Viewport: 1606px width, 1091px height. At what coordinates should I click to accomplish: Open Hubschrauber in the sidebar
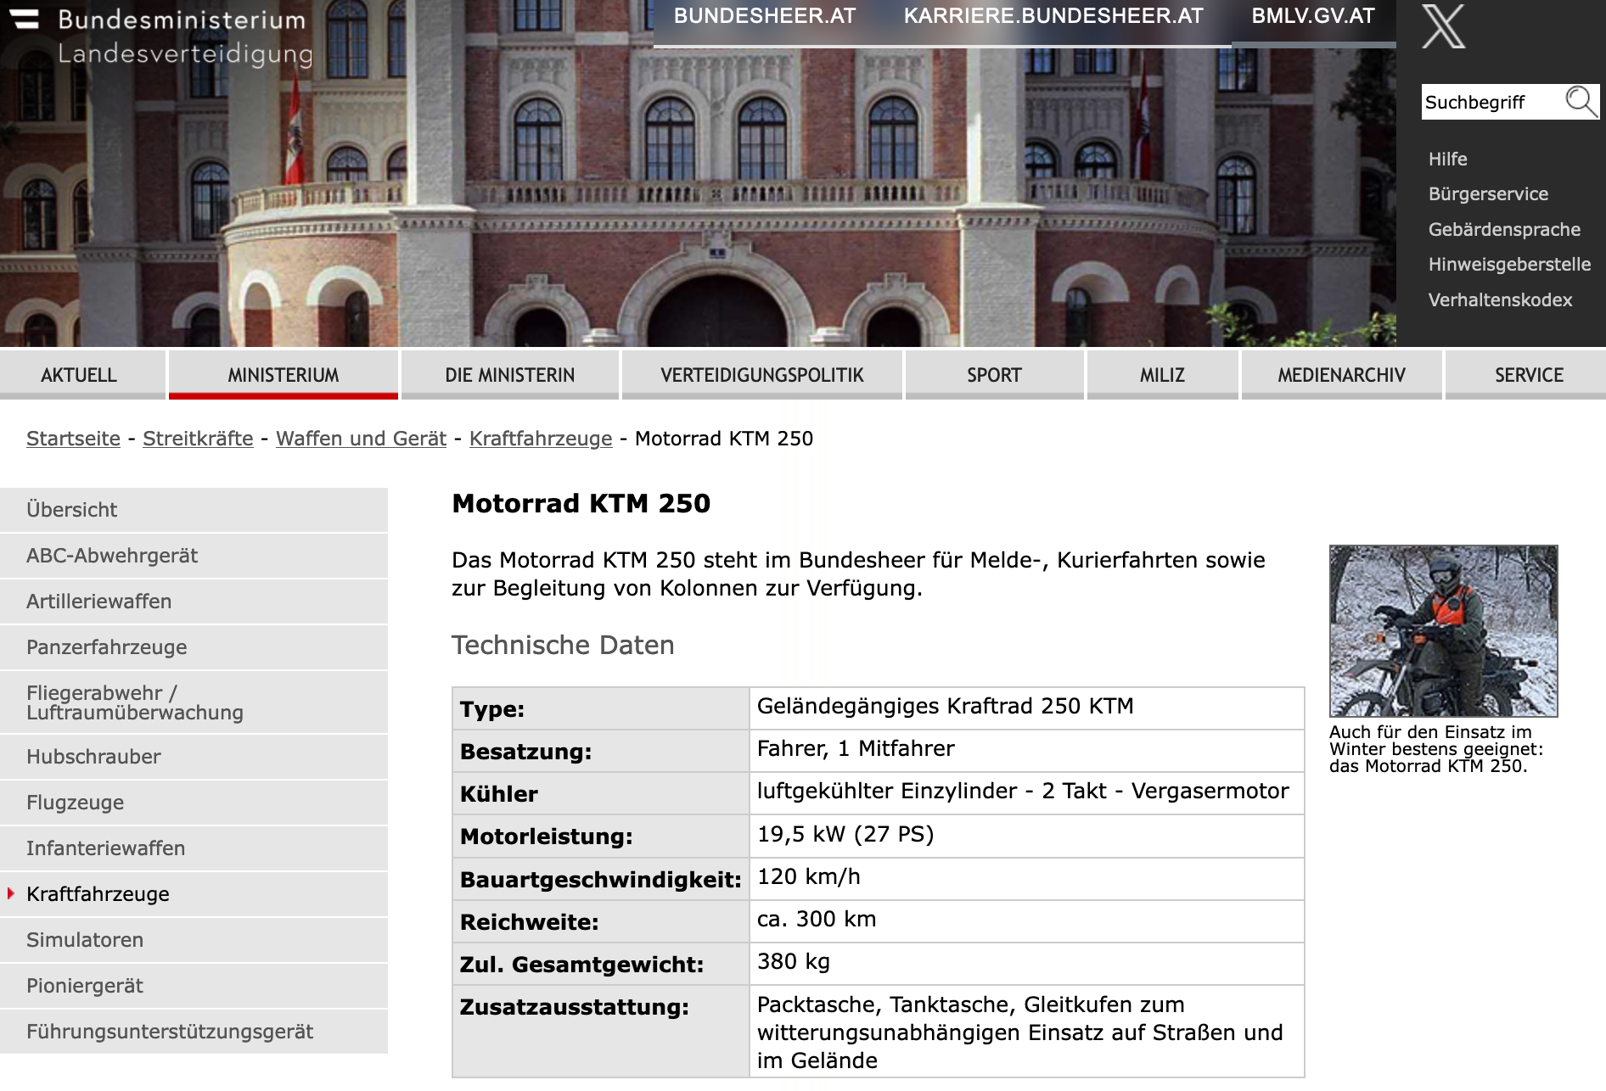[x=194, y=757]
